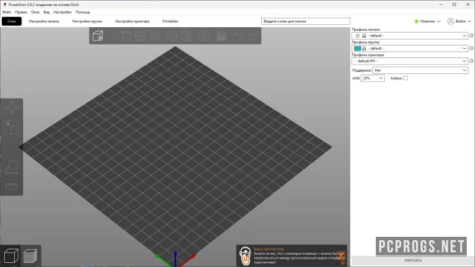This screenshot has height=267, width=475.
Task: Click the paperclip mascot hint icon
Action: (245, 256)
